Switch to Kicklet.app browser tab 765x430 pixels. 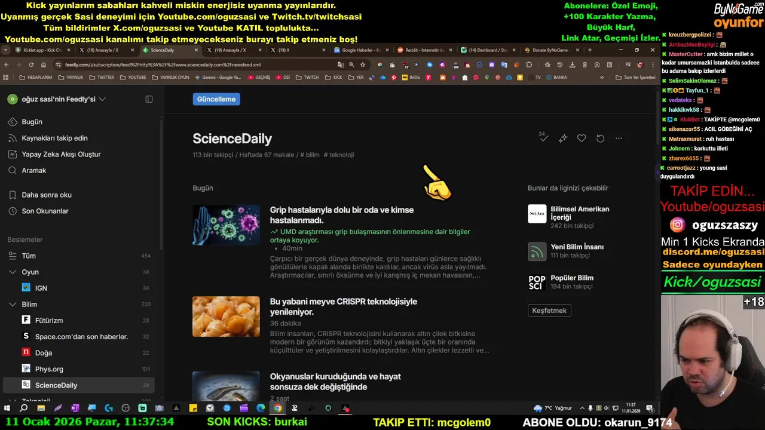click(42, 50)
